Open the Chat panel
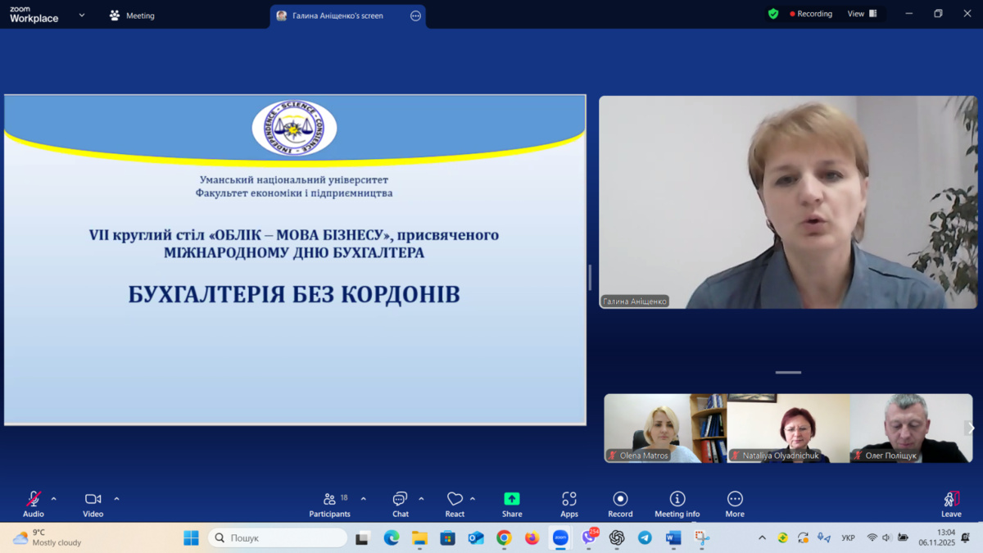The image size is (983, 553). [400, 504]
